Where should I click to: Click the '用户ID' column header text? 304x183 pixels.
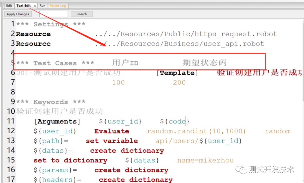coord(125,63)
